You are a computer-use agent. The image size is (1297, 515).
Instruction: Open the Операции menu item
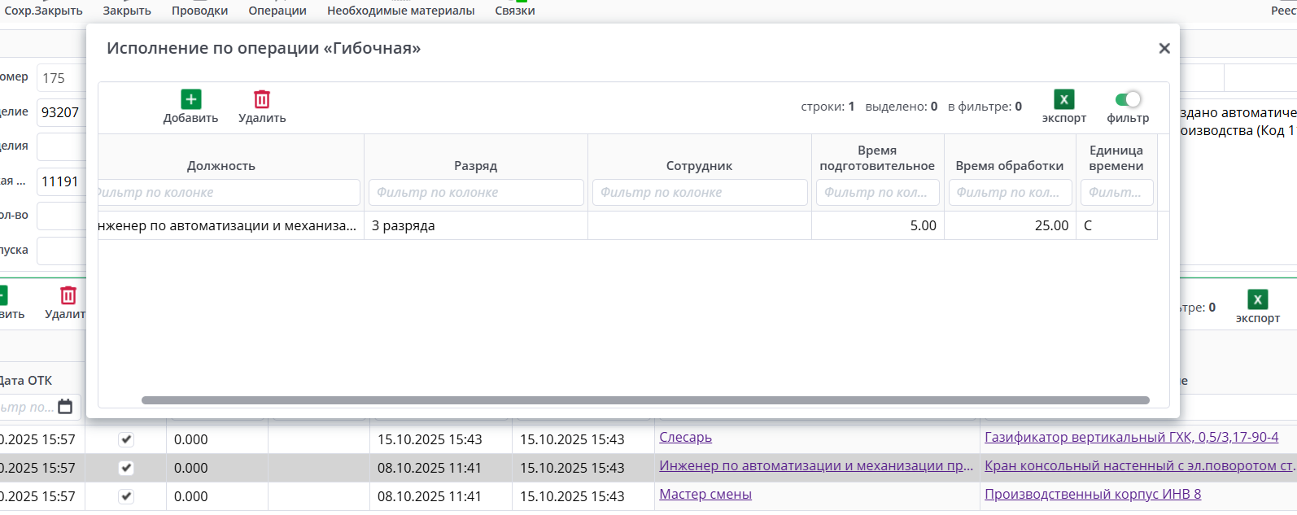pos(277,11)
